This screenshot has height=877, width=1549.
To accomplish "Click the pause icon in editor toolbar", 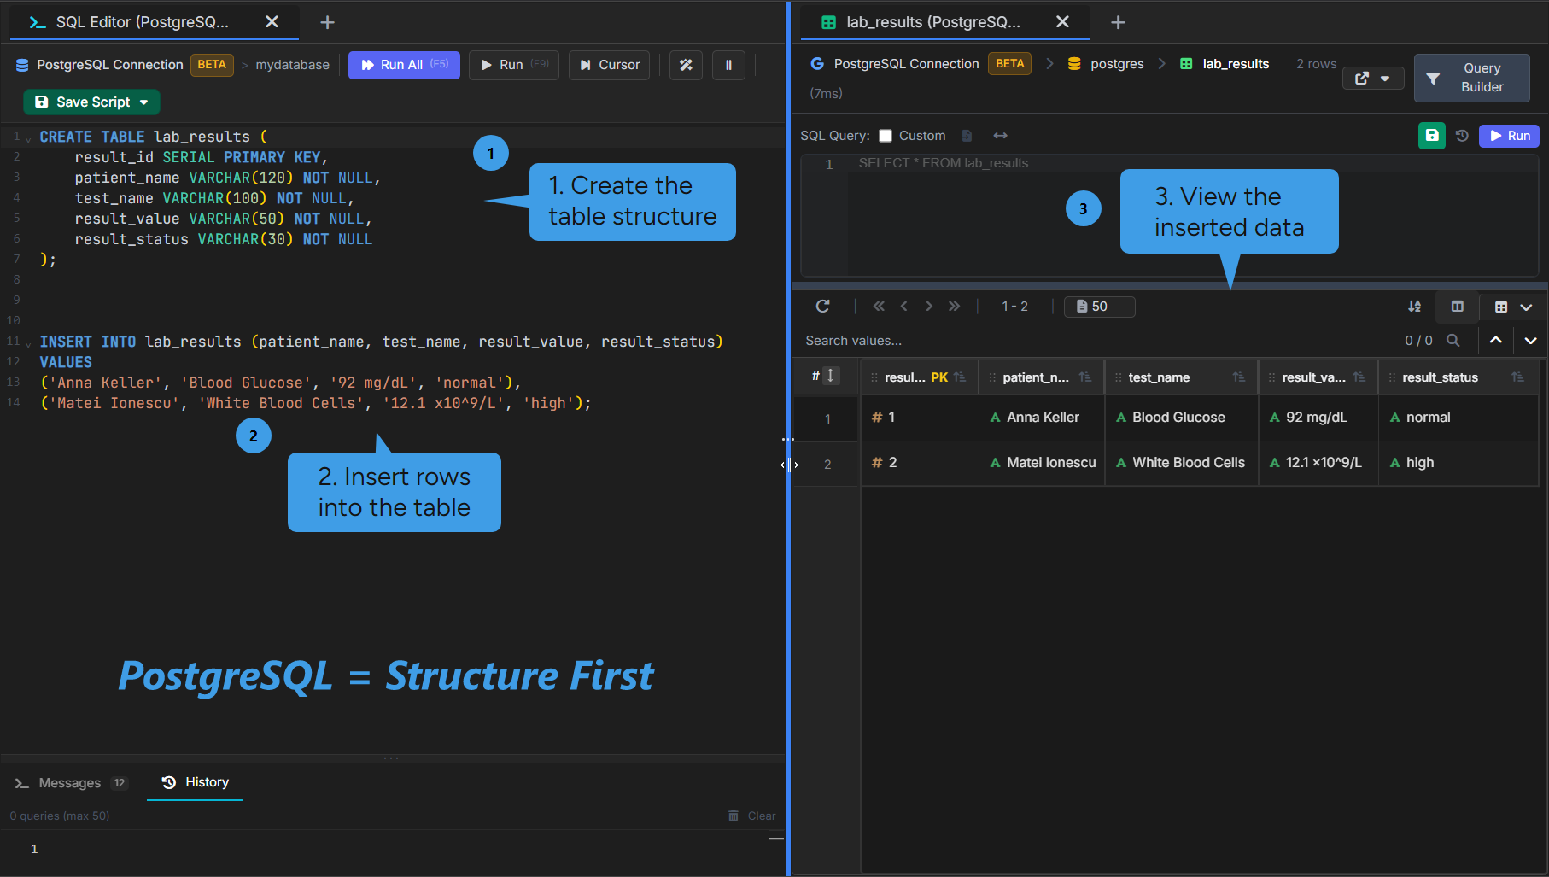I will coord(728,65).
